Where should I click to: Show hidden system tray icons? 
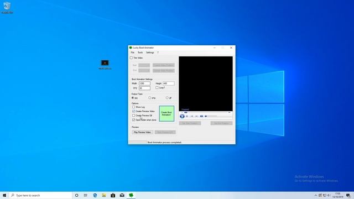(x=316, y=195)
